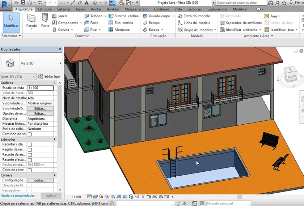This screenshot has height=206, width=304.
Task: Switch to the Estrutura ribbon tab
Action: [45, 9]
